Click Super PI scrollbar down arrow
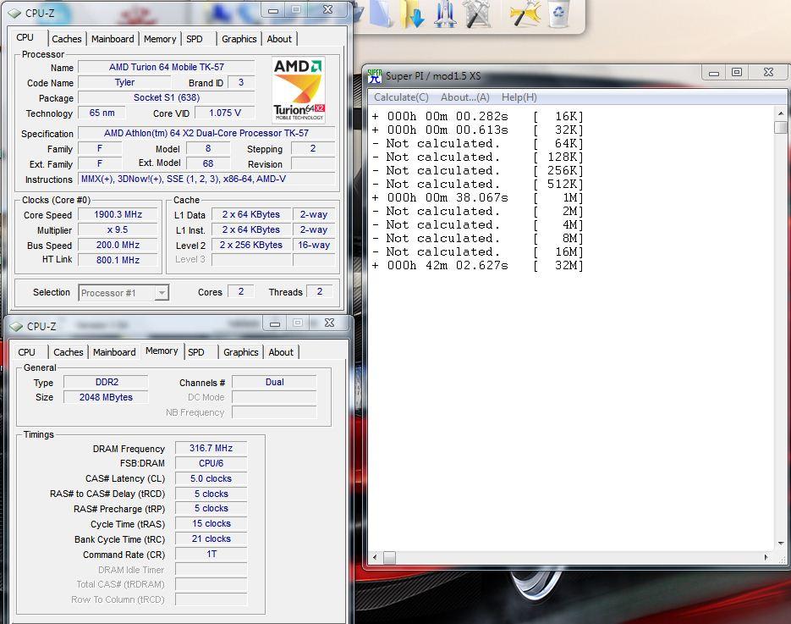Screen dimensions: 791x624 click(x=780, y=544)
